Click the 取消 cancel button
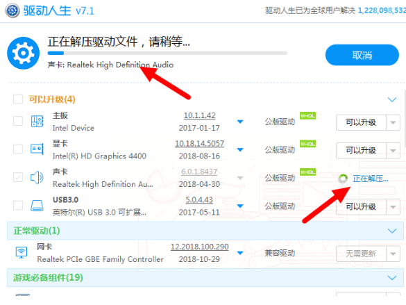 click(362, 55)
